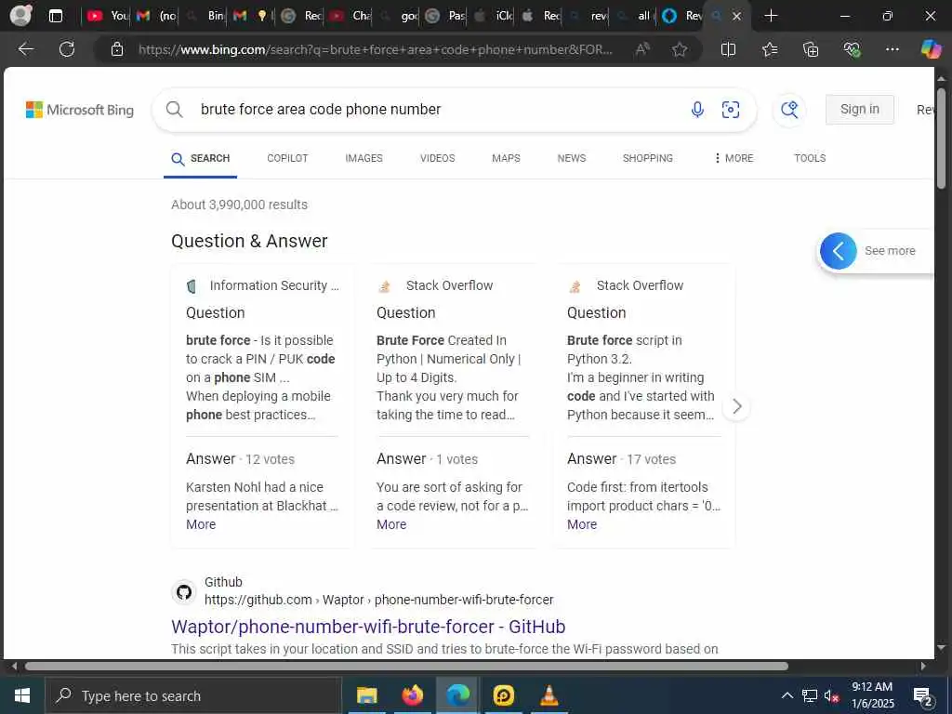Screen dimensions: 952x714
Task: Switch to the 'Pas' tab
Action: pyautogui.click(x=446, y=16)
